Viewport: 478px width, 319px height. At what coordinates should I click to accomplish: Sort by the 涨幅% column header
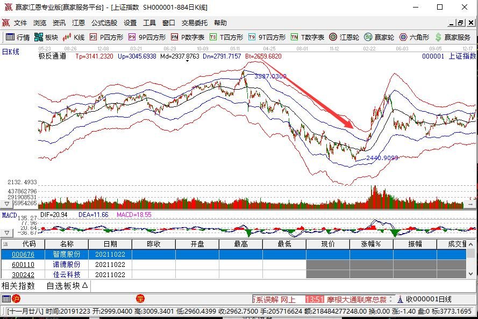372,244
